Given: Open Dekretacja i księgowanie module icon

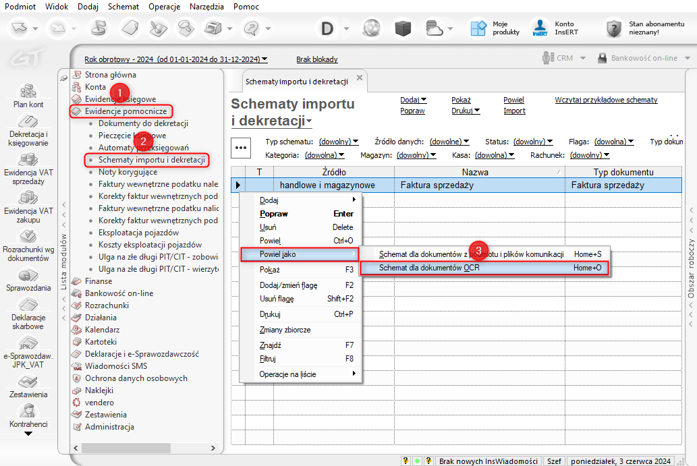Looking at the screenshot, I should 28,123.
